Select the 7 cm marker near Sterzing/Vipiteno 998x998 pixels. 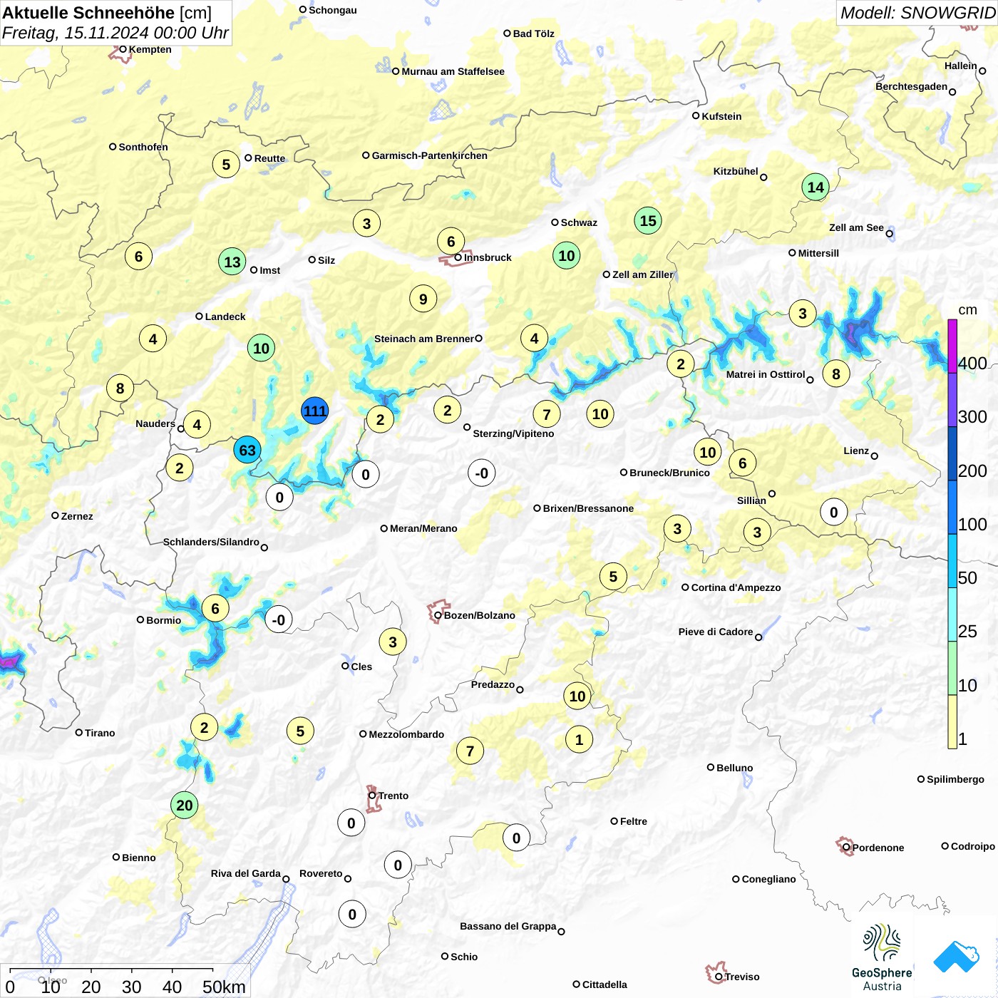(x=547, y=414)
